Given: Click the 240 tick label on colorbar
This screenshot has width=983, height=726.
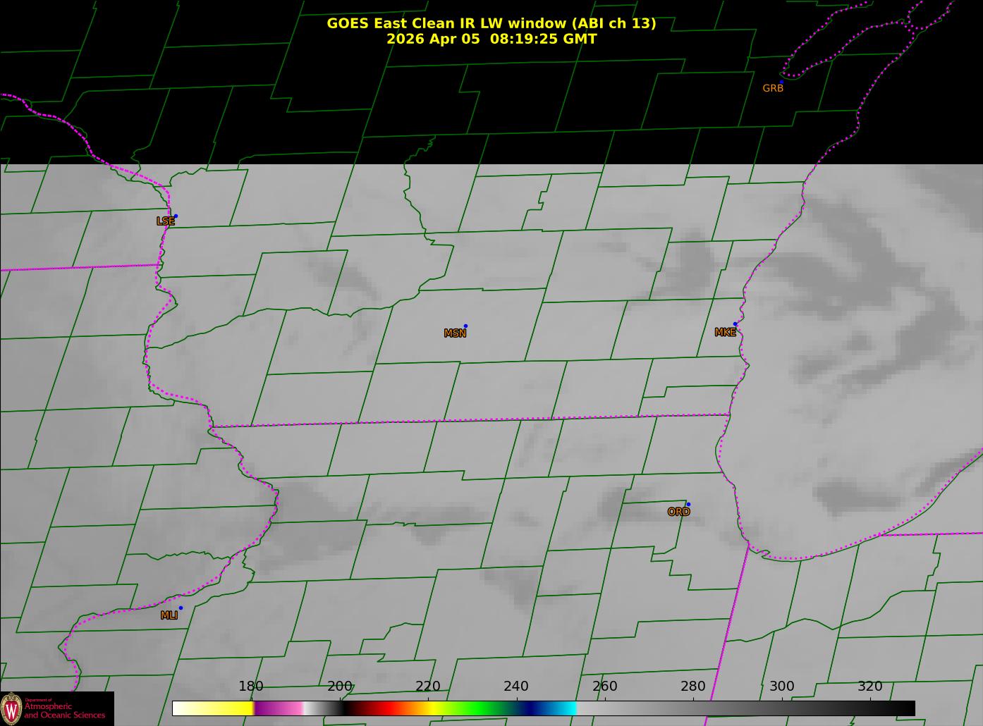Looking at the screenshot, I should point(516,687).
